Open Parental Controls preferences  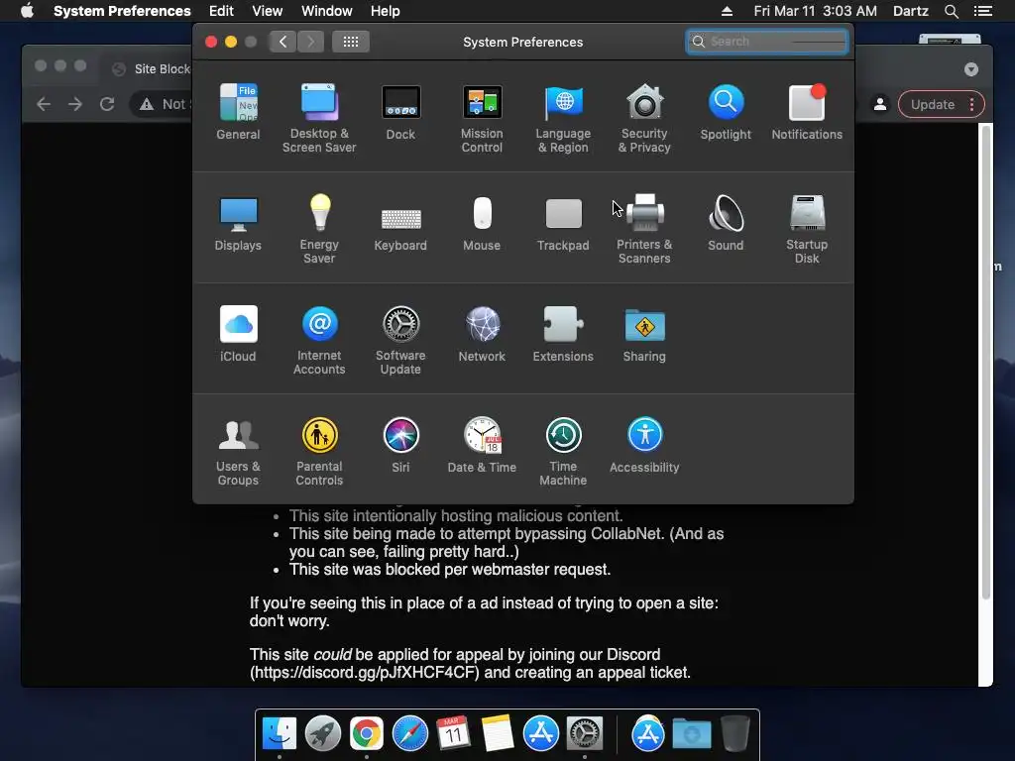(319, 451)
